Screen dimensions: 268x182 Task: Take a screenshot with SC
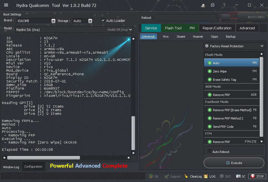click(x=241, y=176)
